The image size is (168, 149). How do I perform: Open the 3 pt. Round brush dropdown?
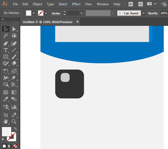pos(144,13)
